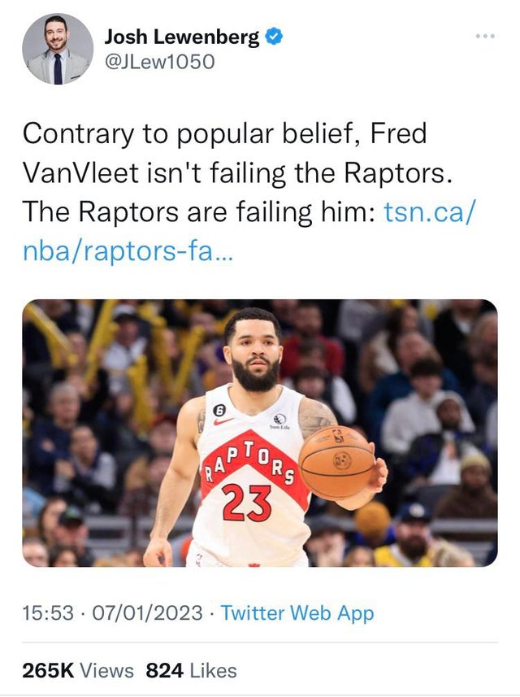Open the three-dot more options menu
The image size is (520, 697).
(485, 36)
